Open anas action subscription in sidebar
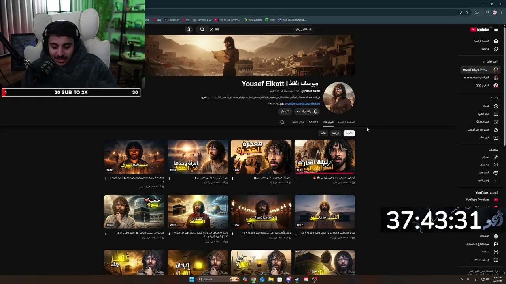Viewport: 506px width, 284px height. tap(481, 78)
